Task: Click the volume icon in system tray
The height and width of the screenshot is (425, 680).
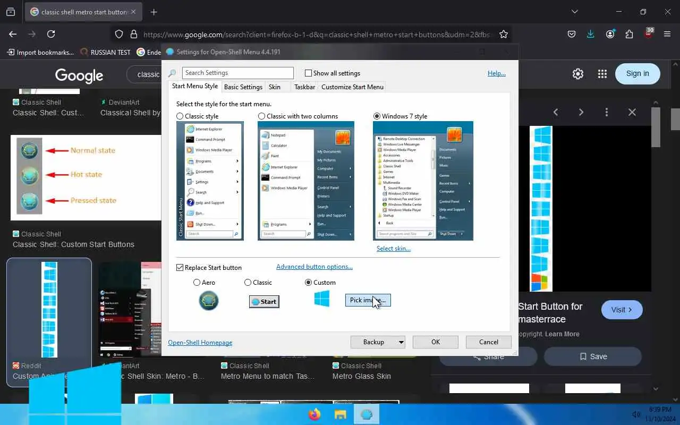Action: click(636, 414)
